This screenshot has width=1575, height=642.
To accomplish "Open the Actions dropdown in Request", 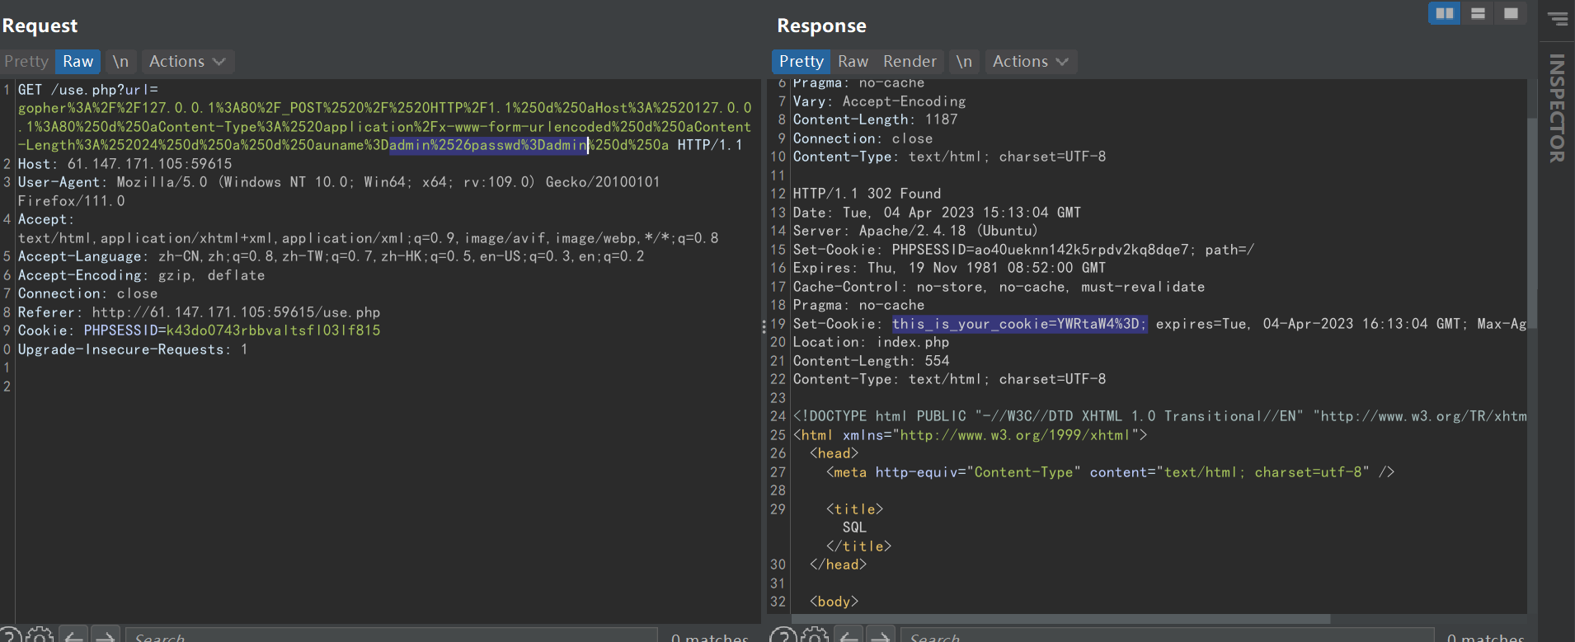I will click(187, 61).
